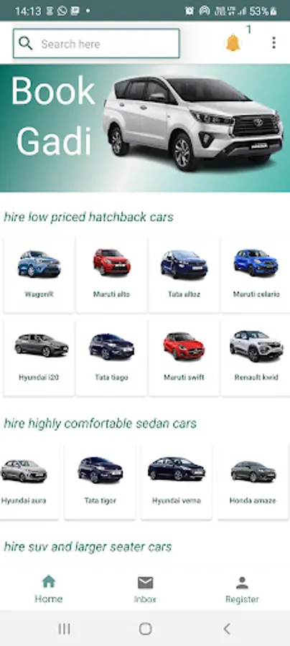The height and width of the screenshot is (646, 290).
Task: Select the red Maruti swift
Action: point(184,357)
